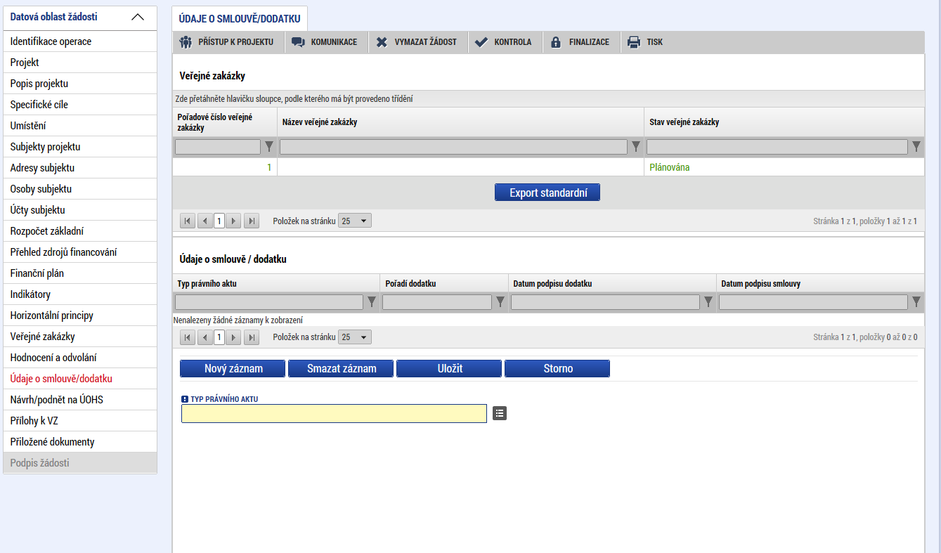941x553 pixels.
Task: Open Přístup k projektu toolbar item
Action: (x=228, y=42)
